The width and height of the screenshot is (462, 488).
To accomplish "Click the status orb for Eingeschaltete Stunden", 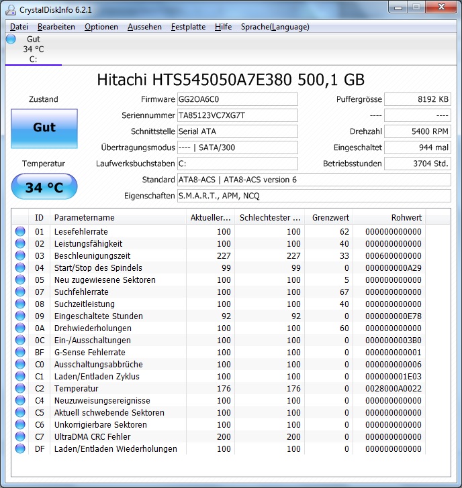I will click(20, 316).
